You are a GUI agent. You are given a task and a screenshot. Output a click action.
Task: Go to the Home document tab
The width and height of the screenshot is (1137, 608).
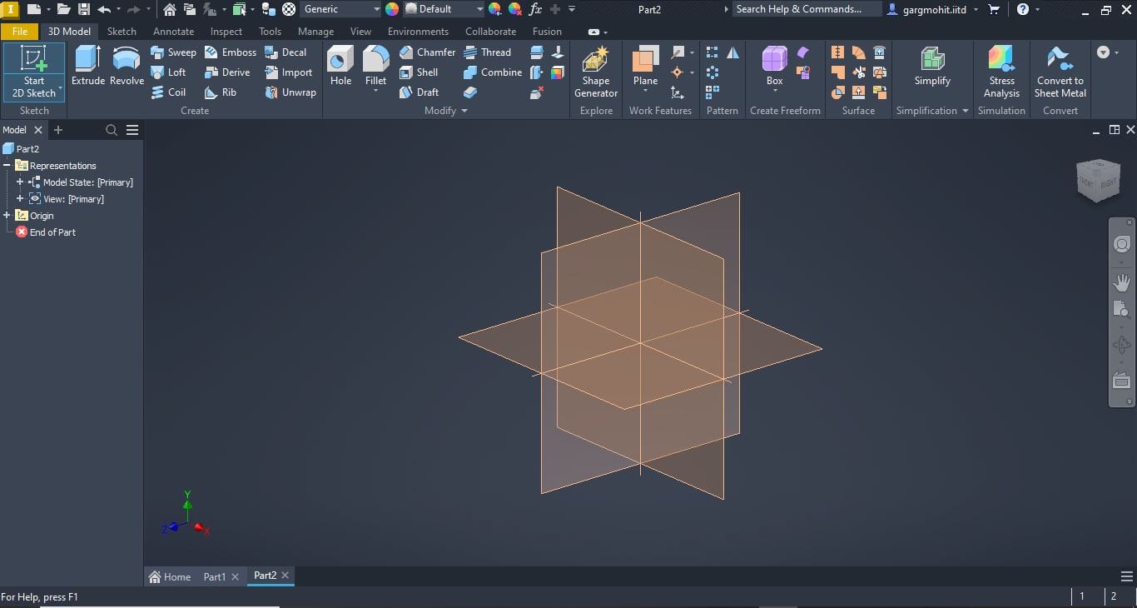tap(170, 576)
